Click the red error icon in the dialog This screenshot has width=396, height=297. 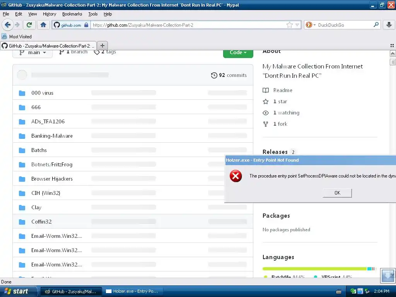(236, 176)
